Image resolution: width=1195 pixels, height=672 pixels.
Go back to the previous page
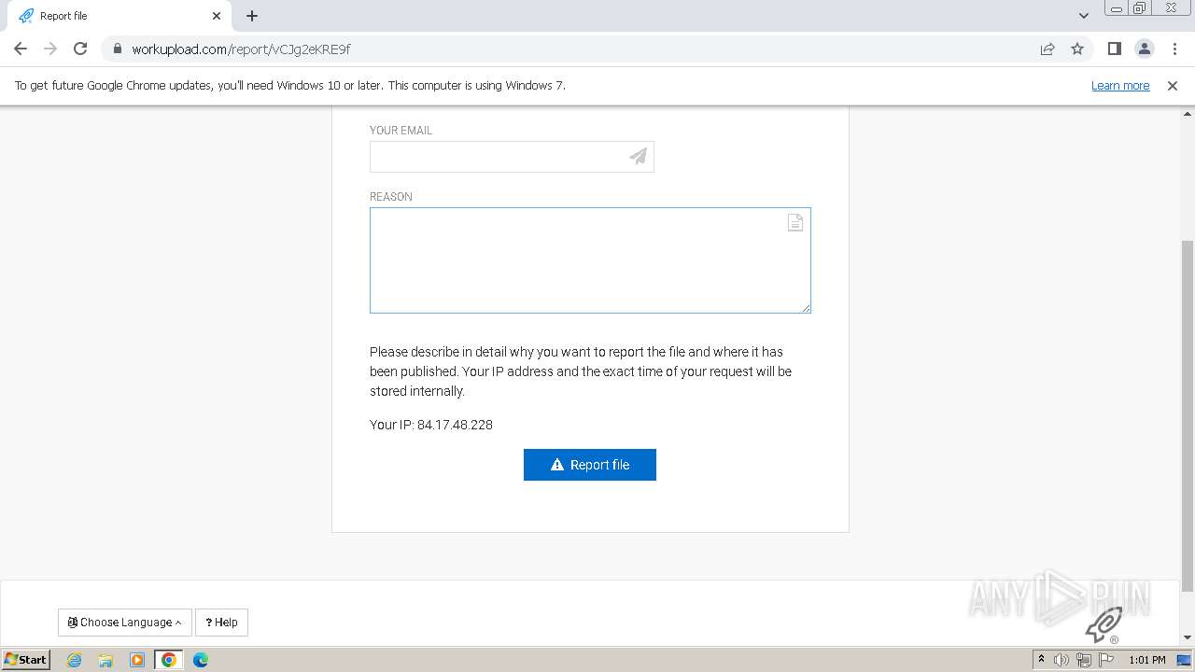click(21, 49)
